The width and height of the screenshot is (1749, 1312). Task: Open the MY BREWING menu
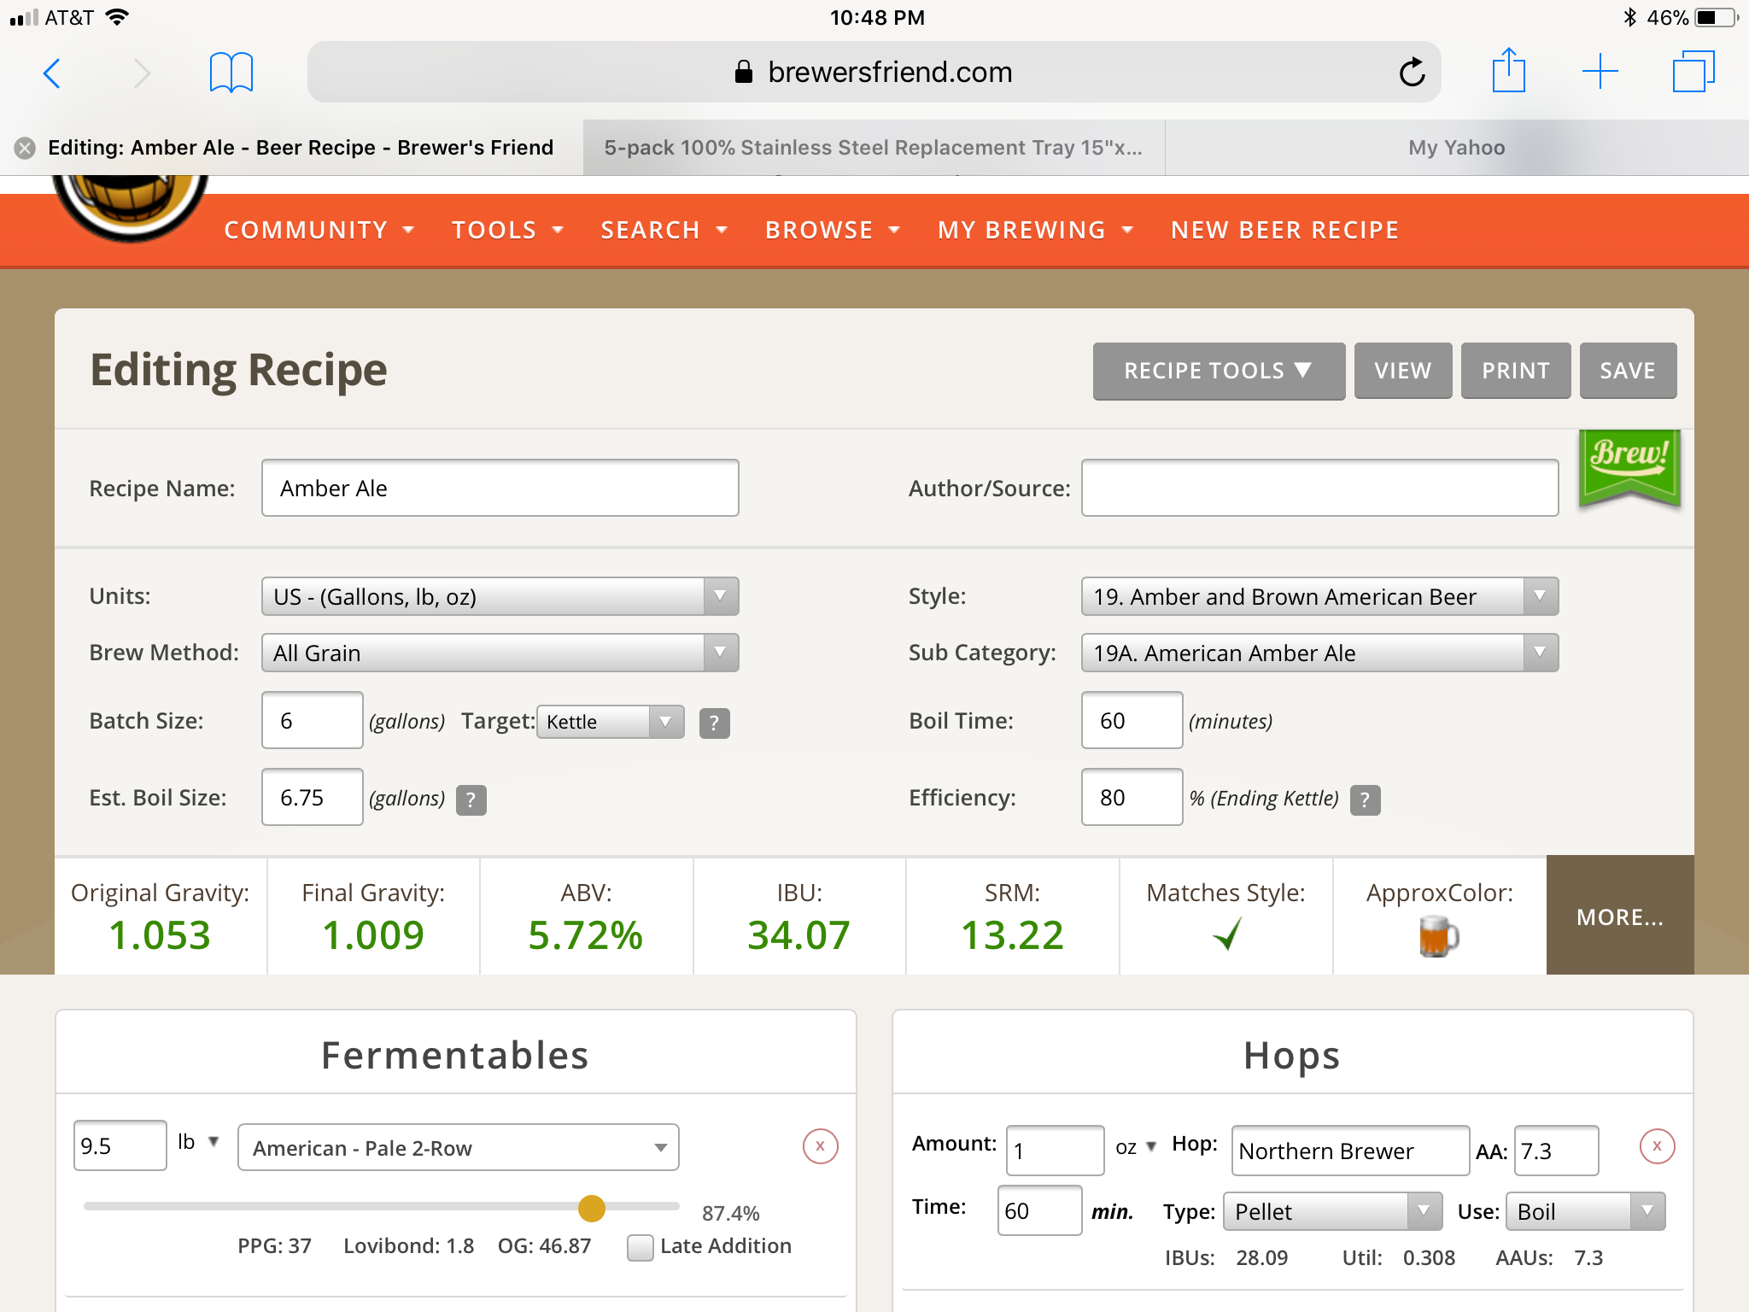coord(1035,231)
